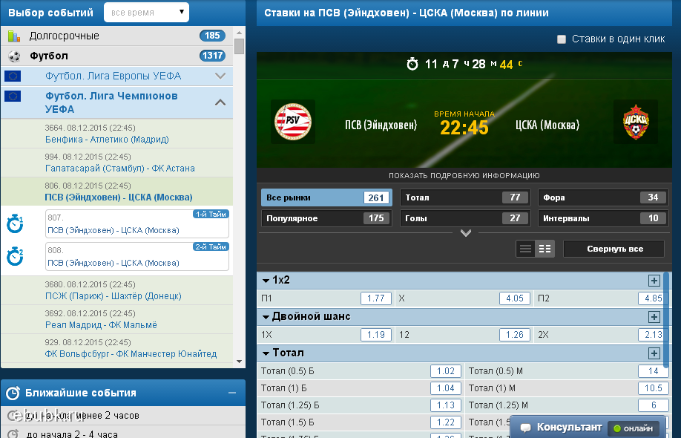681x438 pixels.
Task: Open Бенфика - Атлетико (Мадрид) match
Action: tap(107, 140)
